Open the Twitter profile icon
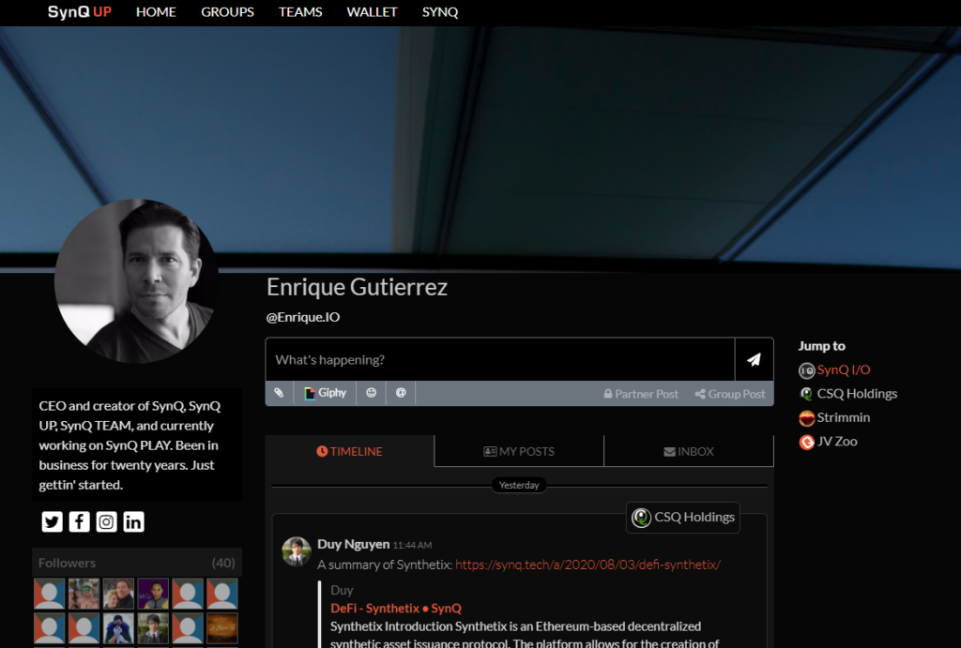Viewport: 961px width, 648px height. click(x=52, y=522)
